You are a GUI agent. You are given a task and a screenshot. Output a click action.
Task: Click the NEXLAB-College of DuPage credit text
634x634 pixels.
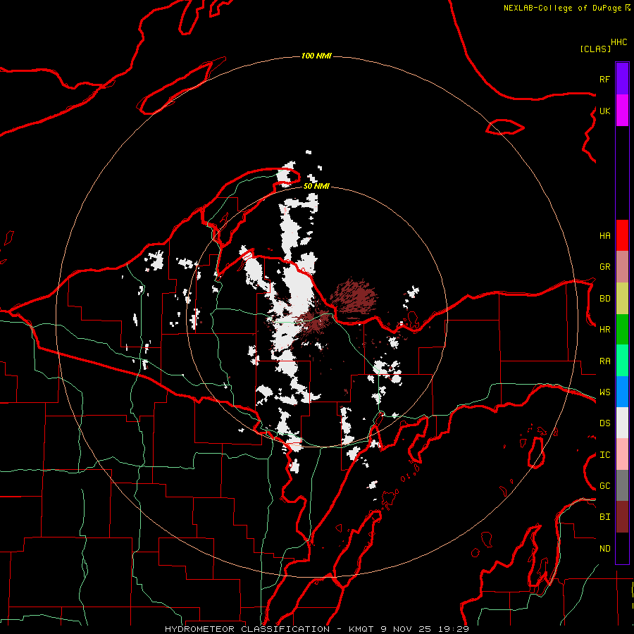click(x=562, y=8)
